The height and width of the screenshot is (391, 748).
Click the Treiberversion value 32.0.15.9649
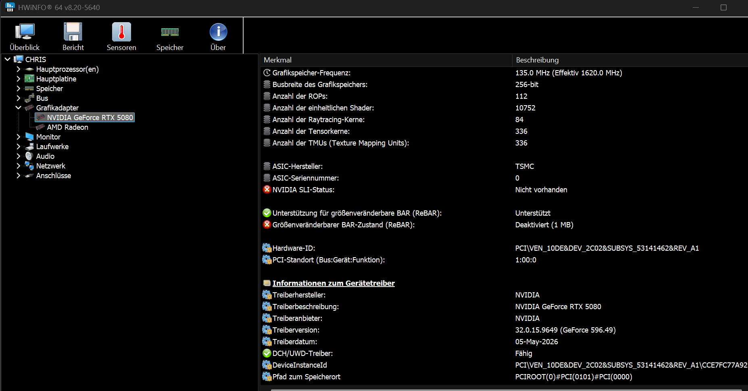[565, 330]
